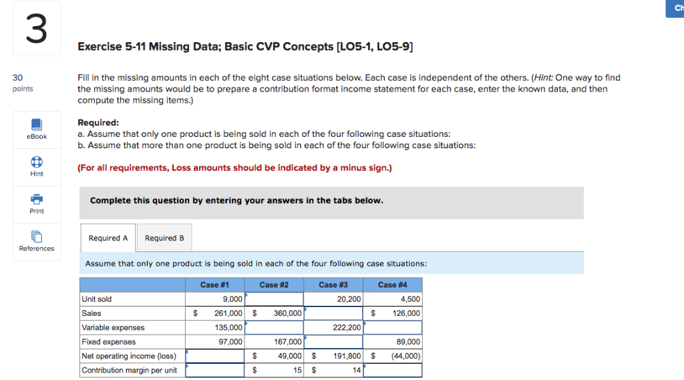The image size is (684, 380).
Task: Click the 20,200 units cell in Case #3
Action: pyautogui.click(x=334, y=299)
